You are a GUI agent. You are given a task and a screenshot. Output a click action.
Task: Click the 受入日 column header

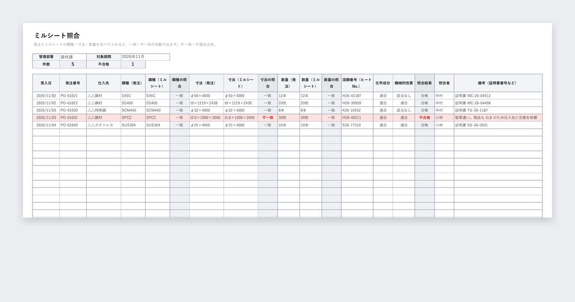(46, 83)
